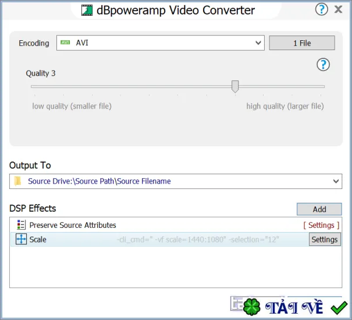Select the Scale effect name
Viewport: 352px width, 320px height.
tap(38, 240)
